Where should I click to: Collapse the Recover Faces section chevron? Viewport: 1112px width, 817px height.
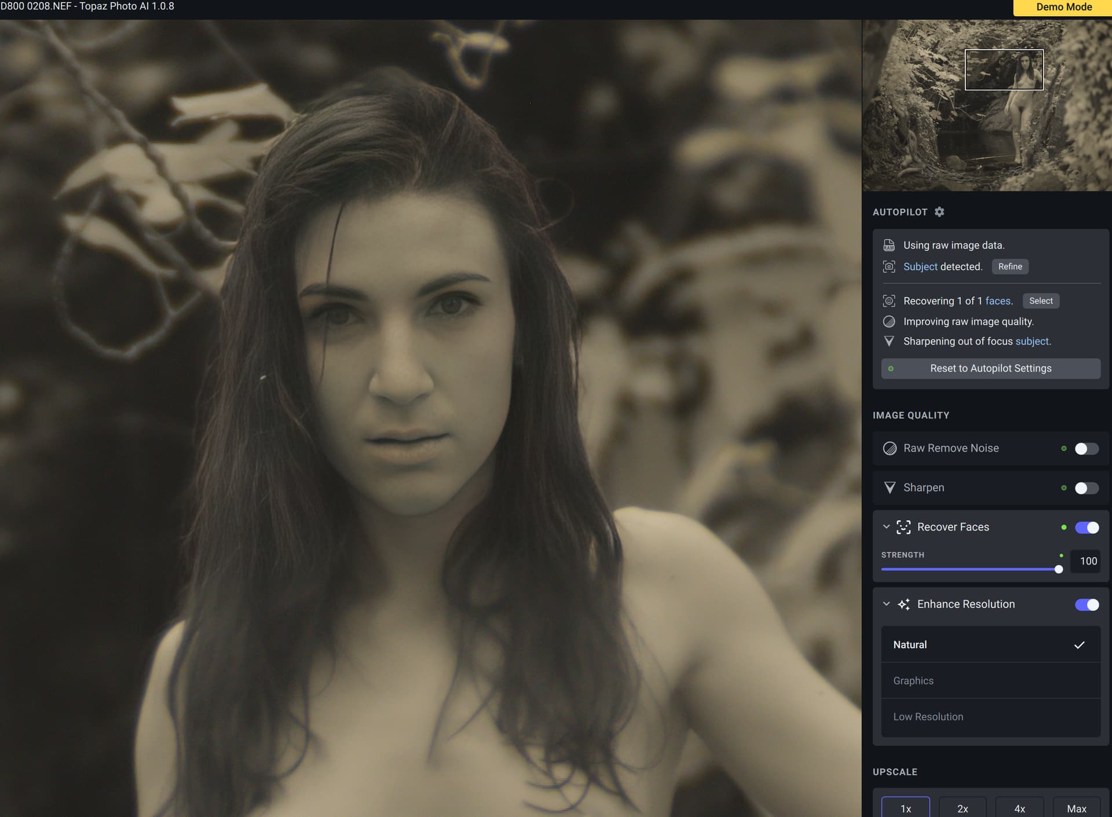click(x=886, y=527)
